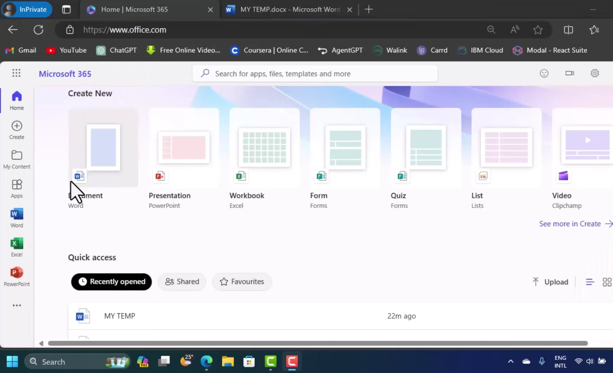Open the IBM Cloud bookmark
The height and width of the screenshot is (373, 613).
[480, 50]
